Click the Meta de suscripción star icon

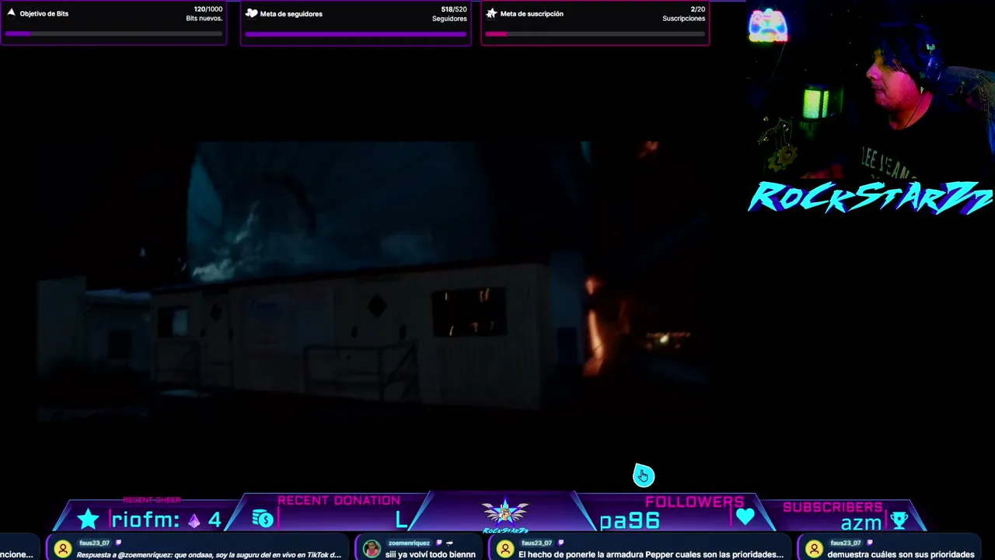coord(491,13)
